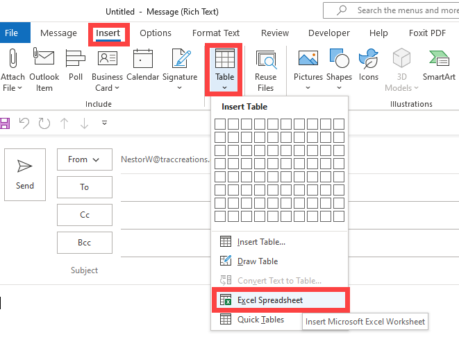Expand the Shapes dropdown chevron
This screenshot has width=459, height=355.
[x=339, y=87]
